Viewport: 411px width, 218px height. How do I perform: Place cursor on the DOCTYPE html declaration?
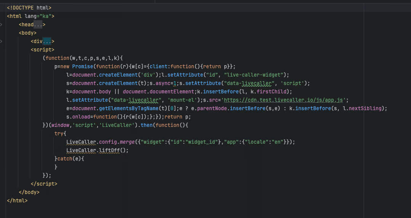[x=29, y=8]
